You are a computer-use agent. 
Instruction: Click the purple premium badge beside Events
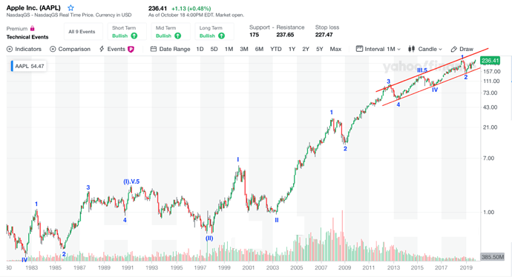(131, 49)
